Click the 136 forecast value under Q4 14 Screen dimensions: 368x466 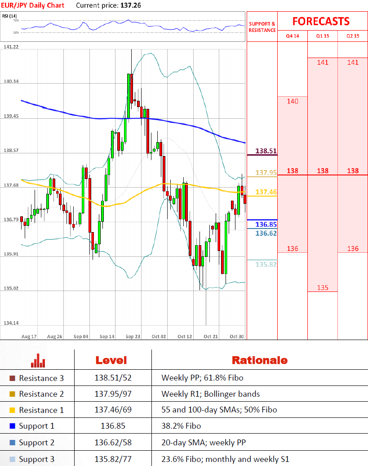pyautogui.click(x=293, y=248)
